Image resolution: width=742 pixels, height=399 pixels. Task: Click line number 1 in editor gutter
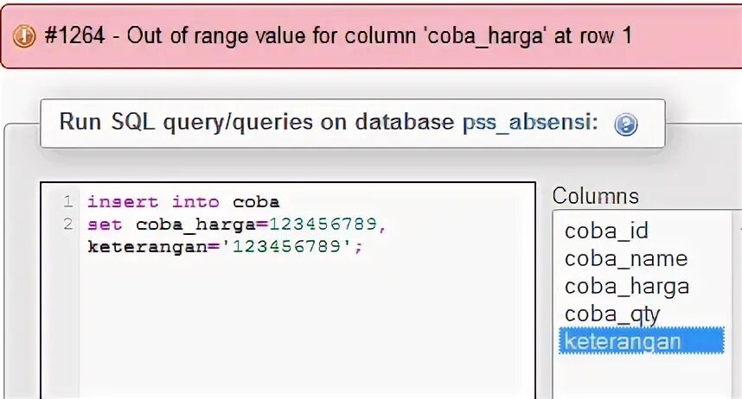click(x=67, y=202)
